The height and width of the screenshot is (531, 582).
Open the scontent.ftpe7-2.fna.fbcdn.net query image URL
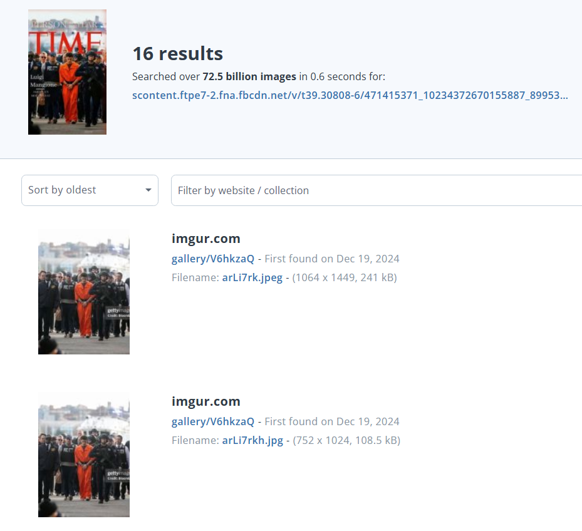pyautogui.click(x=350, y=96)
